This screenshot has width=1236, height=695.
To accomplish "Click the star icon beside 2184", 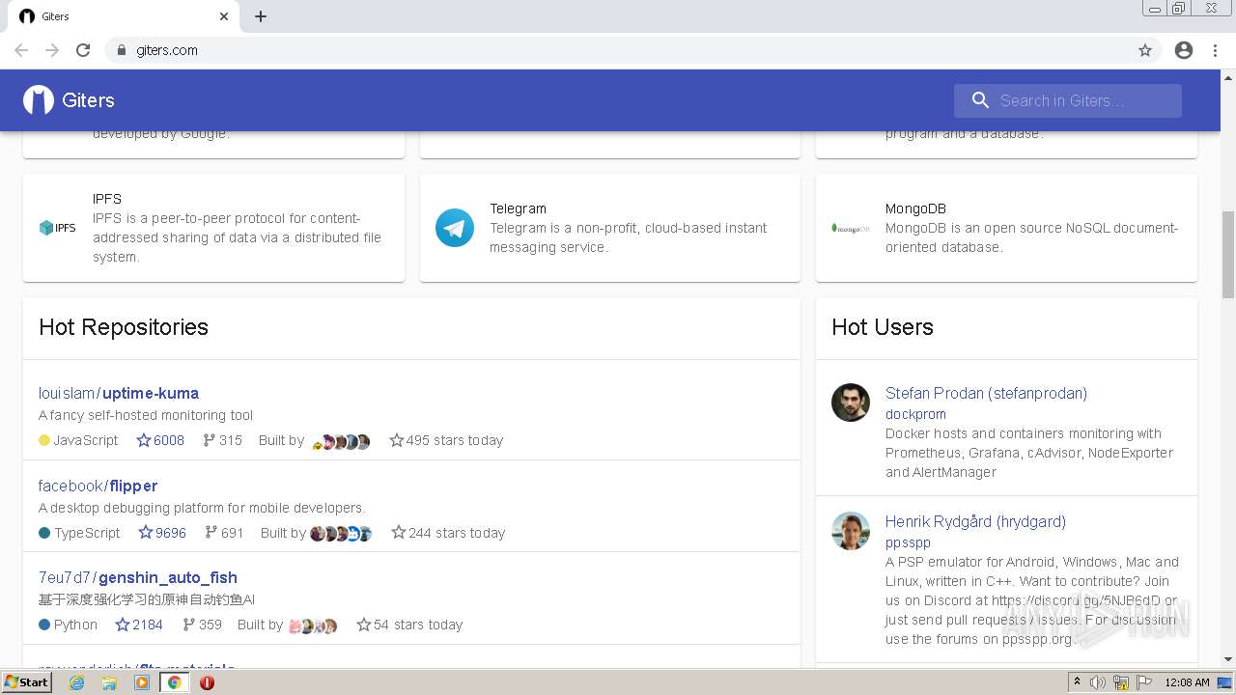I will (123, 625).
